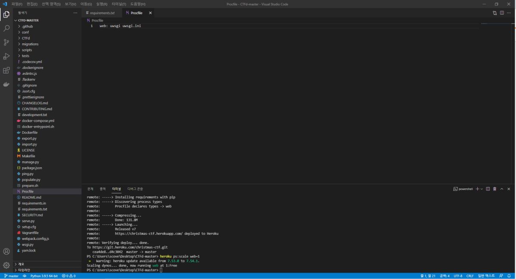This screenshot has width=516, height=279.
Task: Switch to the 문제 Problems panel tab
Action: [90, 189]
